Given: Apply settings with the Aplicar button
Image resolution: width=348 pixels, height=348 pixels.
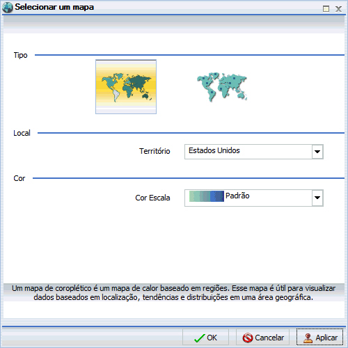Looking at the screenshot, I should 319,338.
